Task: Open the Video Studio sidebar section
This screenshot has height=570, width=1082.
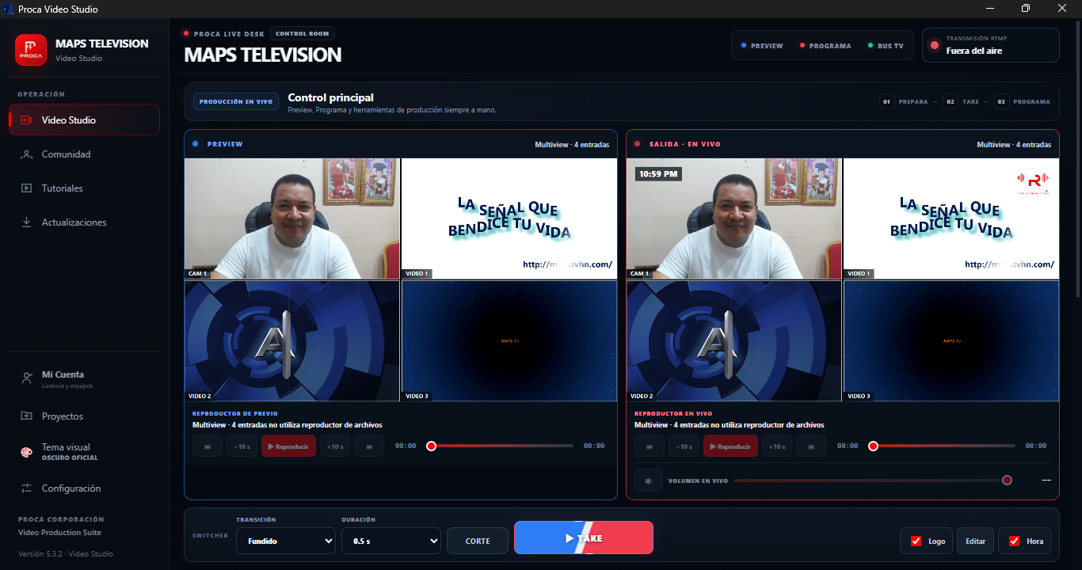Action: tap(84, 120)
